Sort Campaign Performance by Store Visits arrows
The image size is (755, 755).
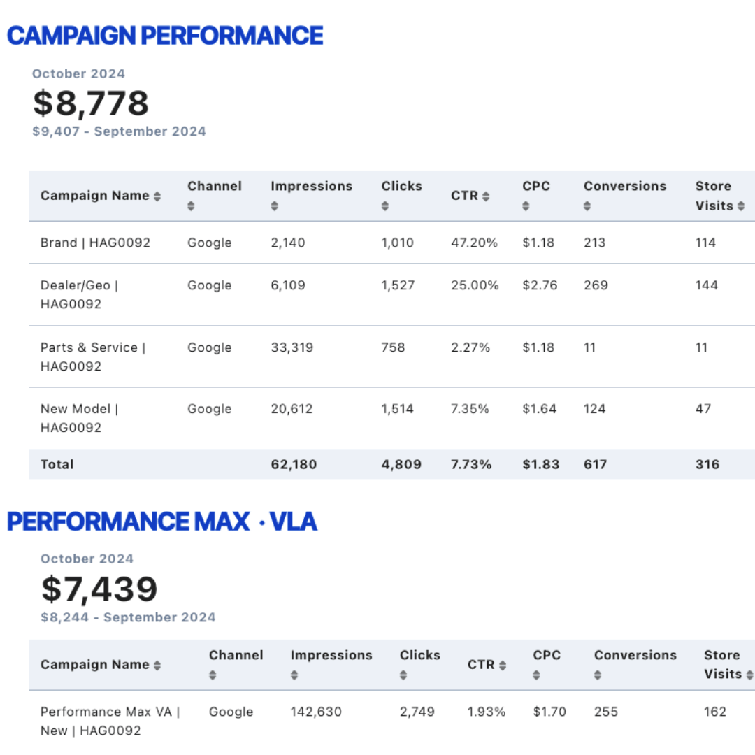pyautogui.click(x=741, y=206)
